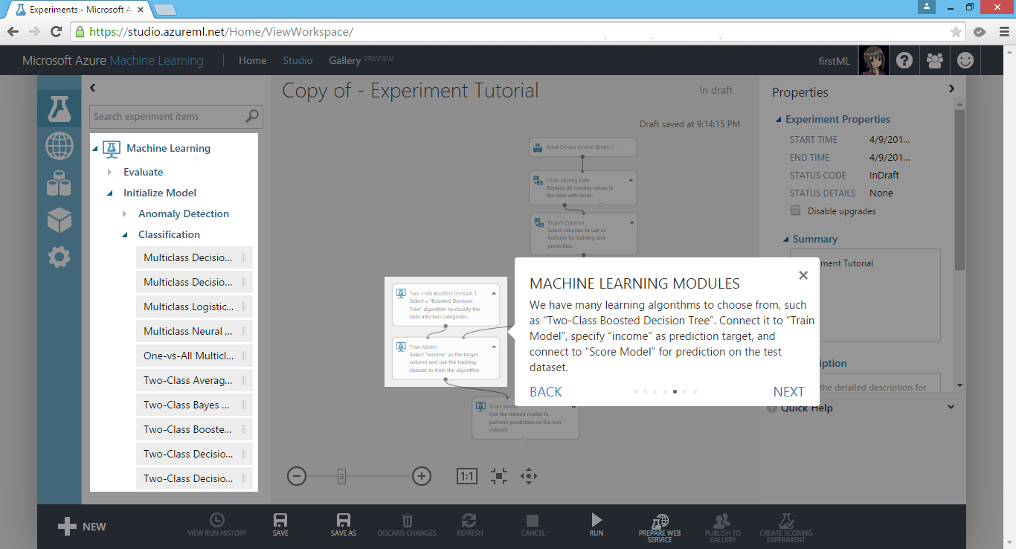This screenshot has width=1016, height=549.
Task: Click View Run History
Action: pos(216,524)
